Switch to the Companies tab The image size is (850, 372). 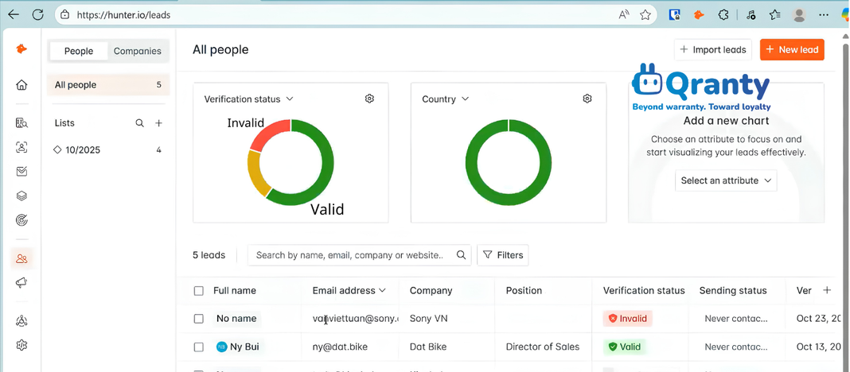[137, 51]
